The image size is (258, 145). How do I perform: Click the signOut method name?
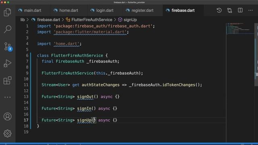point(85,97)
